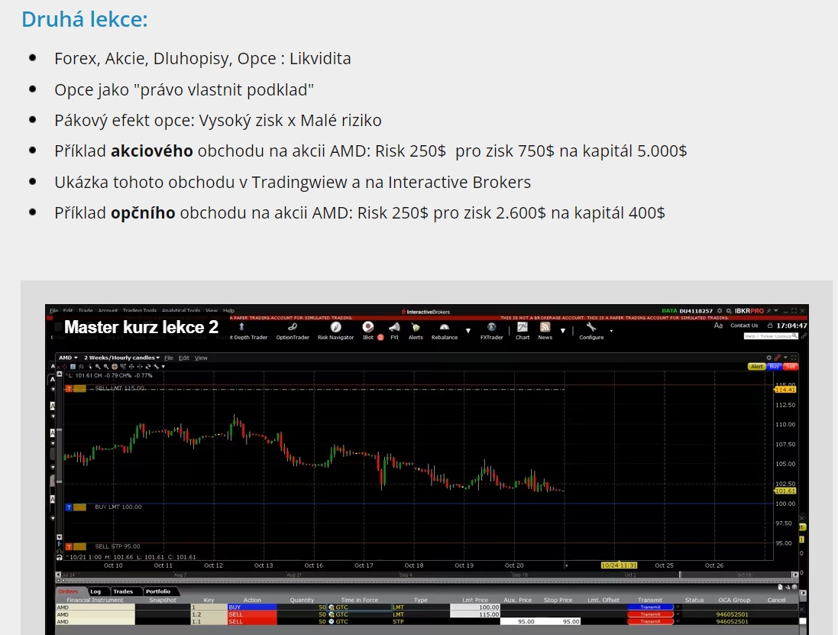Open the Alerts bell tool
The width and height of the screenshot is (838, 635).
coord(416,332)
